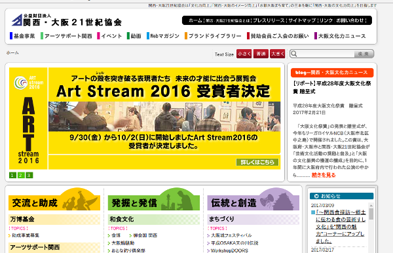Open 大阪城フェスティバル topic link
Viewport: 393px width, 253px height.
[x=231, y=235]
